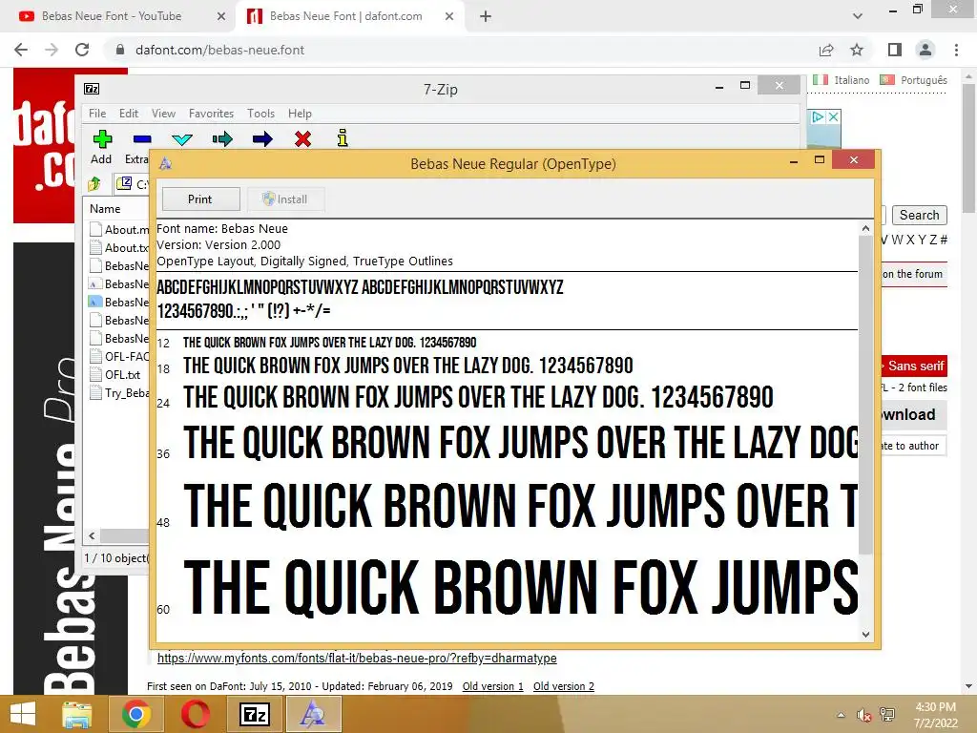Click the Copy double-arrow icon in 7-Zip
Image resolution: width=977 pixels, height=733 pixels.
[221, 138]
